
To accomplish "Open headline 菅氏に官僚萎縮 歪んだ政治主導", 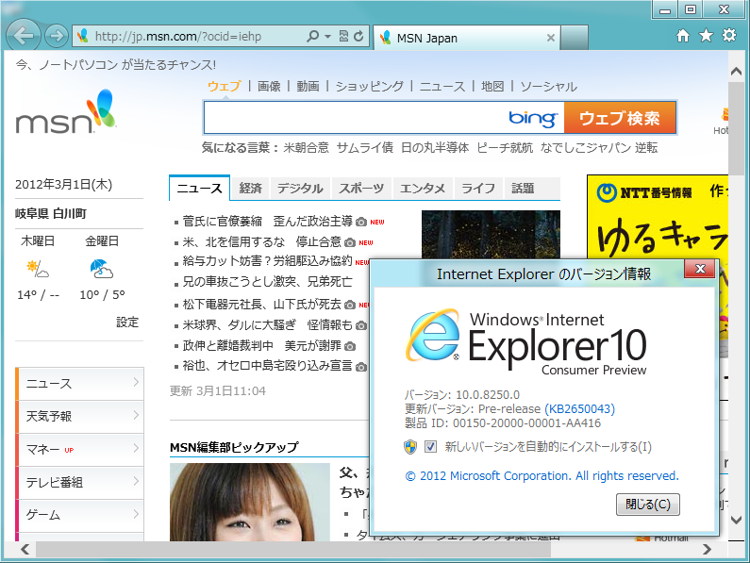I will click(267, 221).
